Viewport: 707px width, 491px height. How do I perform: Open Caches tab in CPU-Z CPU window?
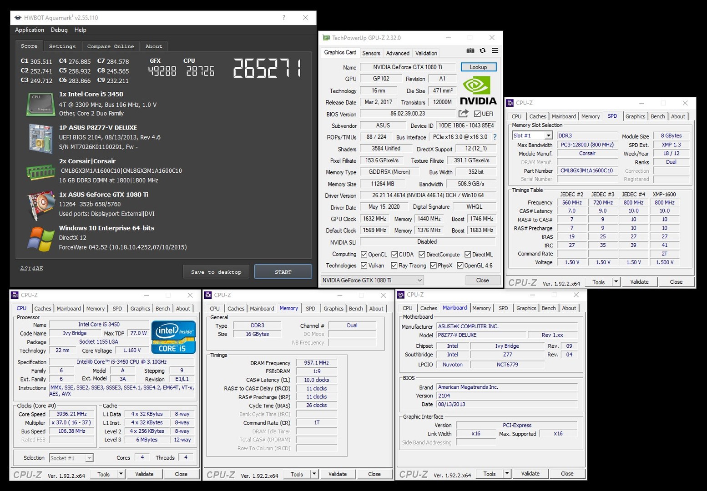pos(43,308)
